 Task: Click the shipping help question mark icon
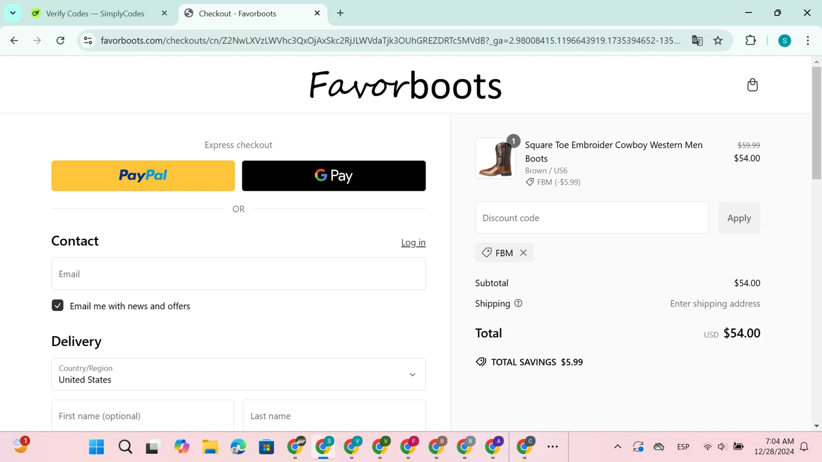(x=518, y=303)
